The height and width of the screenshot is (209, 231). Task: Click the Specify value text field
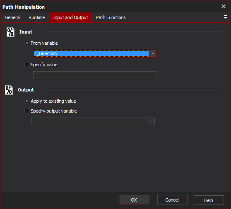coord(95,75)
